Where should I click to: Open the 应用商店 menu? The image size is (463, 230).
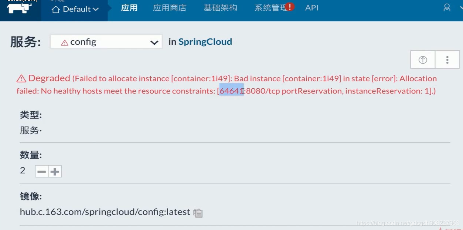tap(170, 8)
